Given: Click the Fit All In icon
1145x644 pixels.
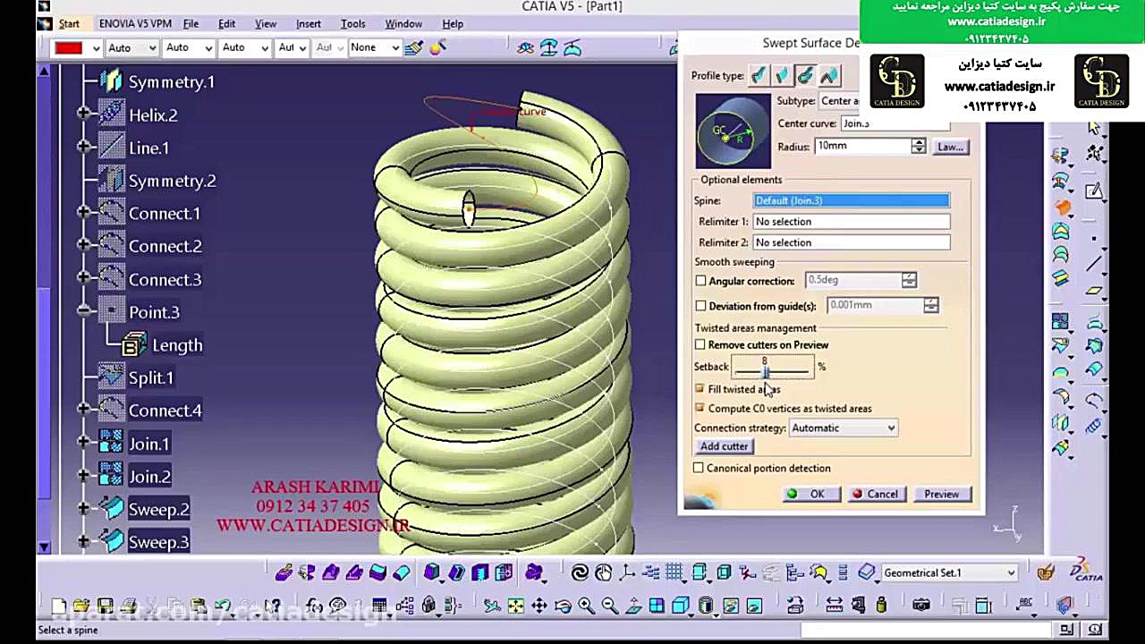Looking at the screenshot, I should tap(516, 606).
